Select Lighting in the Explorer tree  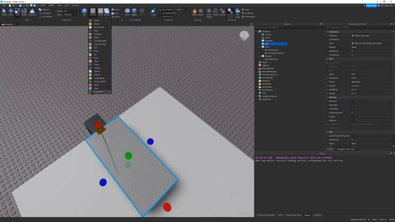265,65
